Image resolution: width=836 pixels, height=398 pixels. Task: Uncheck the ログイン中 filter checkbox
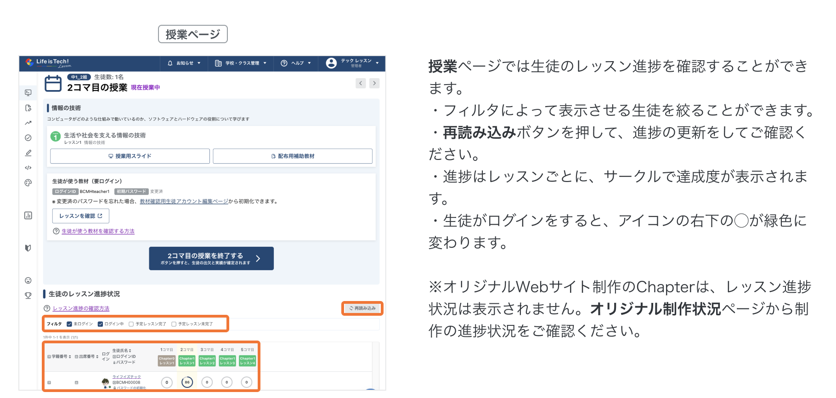[x=100, y=324]
